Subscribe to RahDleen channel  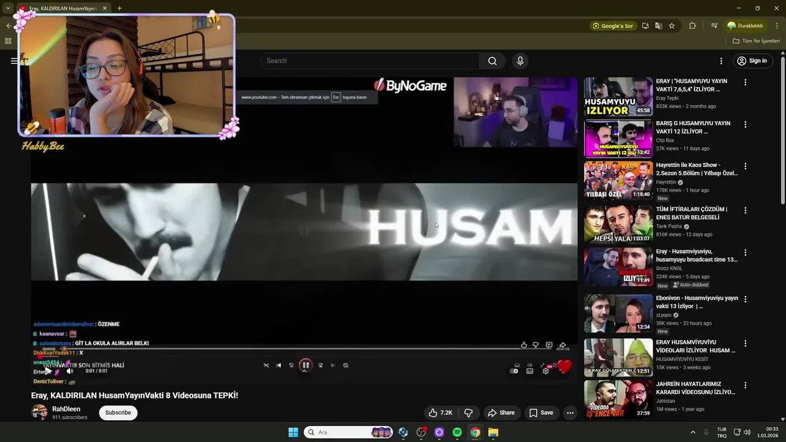click(118, 413)
